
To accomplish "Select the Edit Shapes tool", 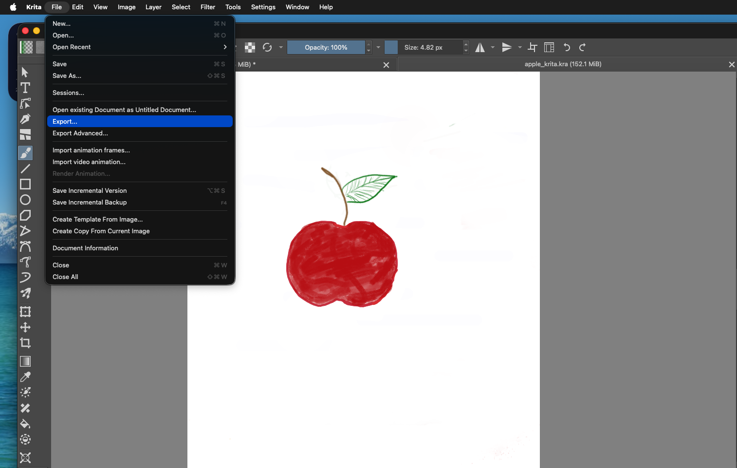I will pos(25,104).
